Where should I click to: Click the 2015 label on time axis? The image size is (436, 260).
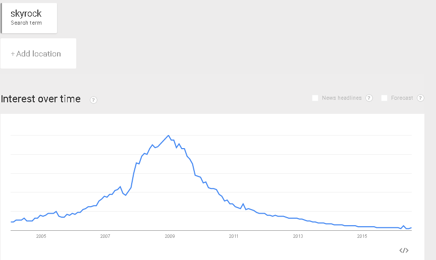362,236
